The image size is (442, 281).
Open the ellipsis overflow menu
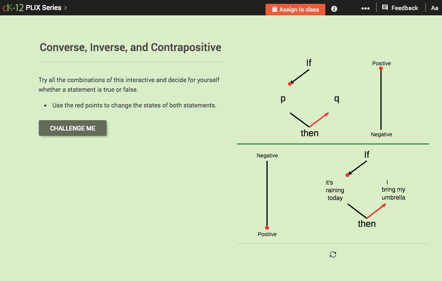[365, 8]
